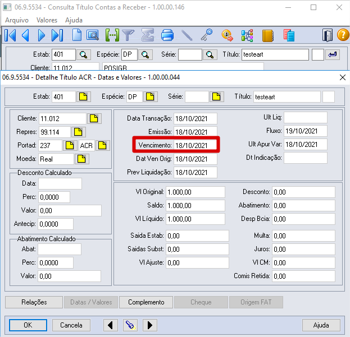Confirm with the OK button
The image size is (350, 337).
tap(28, 325)
